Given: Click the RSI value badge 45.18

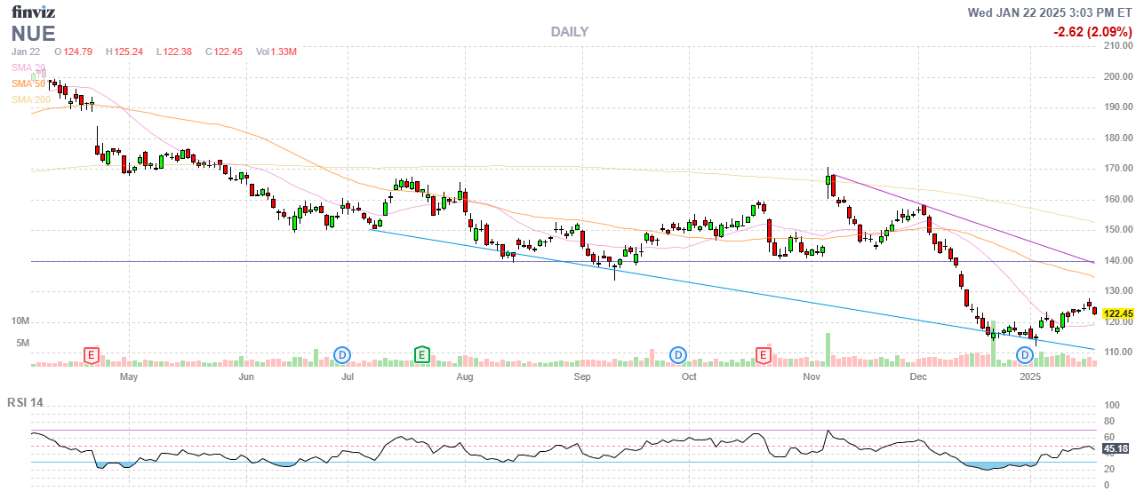Looking at the screenshot, I should coord(1116,448).
